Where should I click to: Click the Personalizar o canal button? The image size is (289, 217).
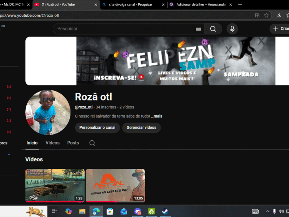[97, 128]
